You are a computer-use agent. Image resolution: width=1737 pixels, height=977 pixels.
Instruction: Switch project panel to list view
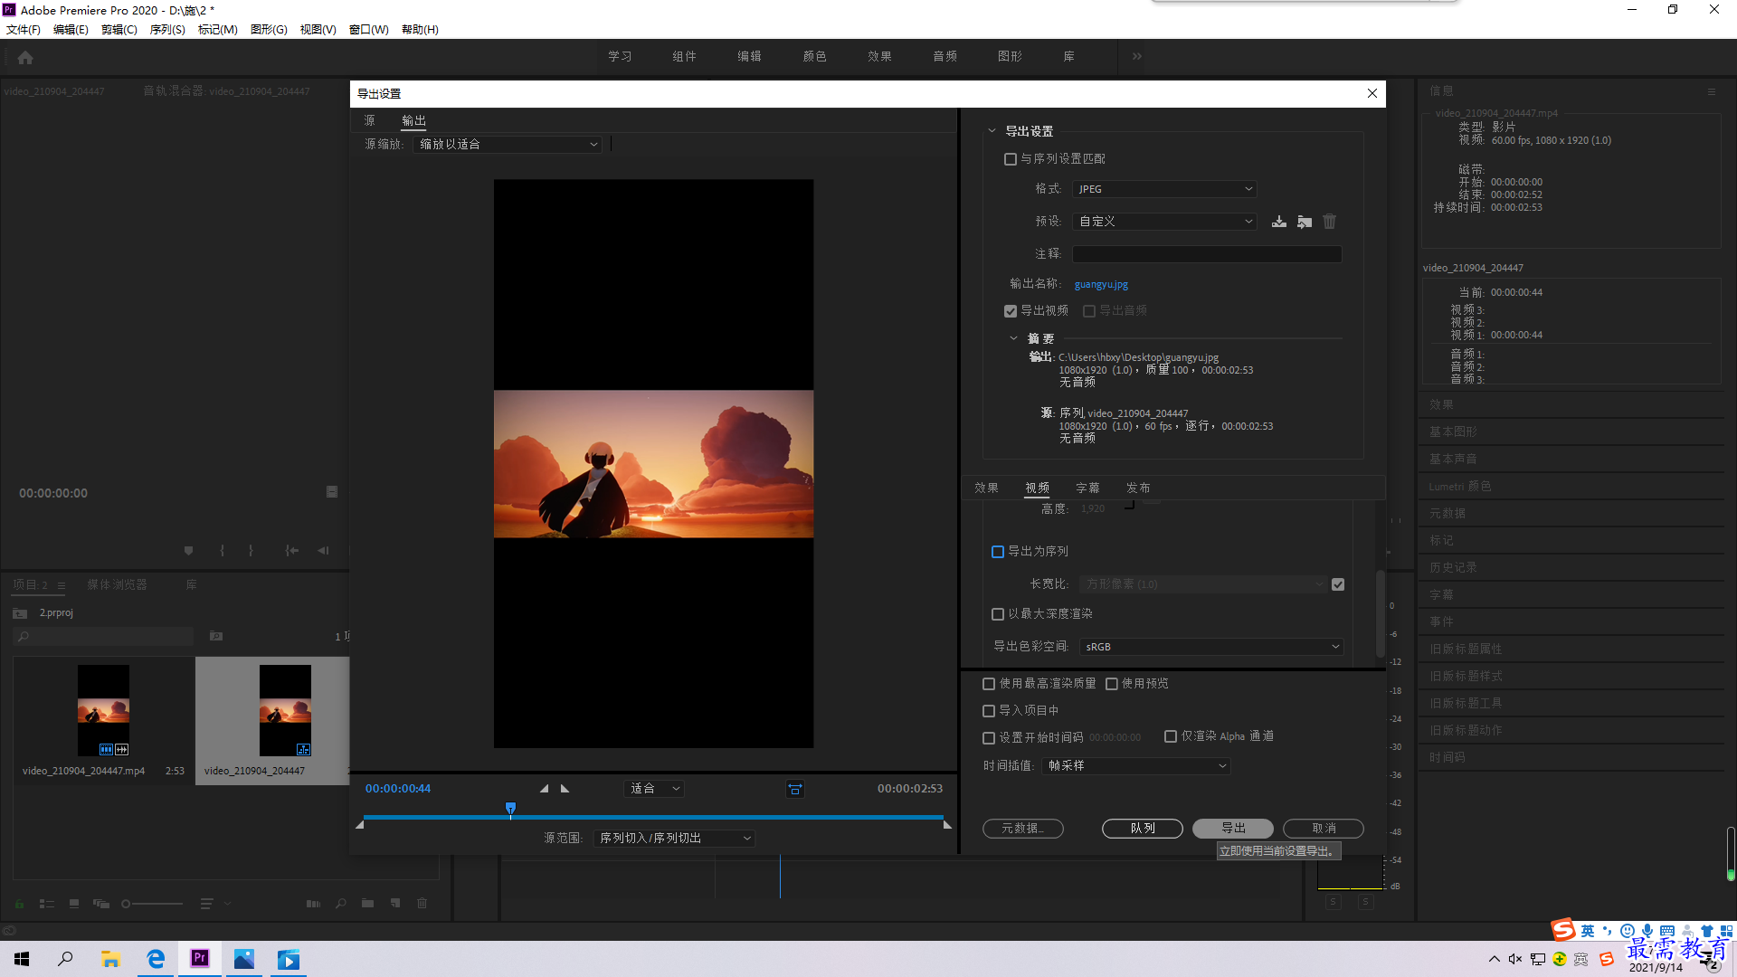click(47, 903)
